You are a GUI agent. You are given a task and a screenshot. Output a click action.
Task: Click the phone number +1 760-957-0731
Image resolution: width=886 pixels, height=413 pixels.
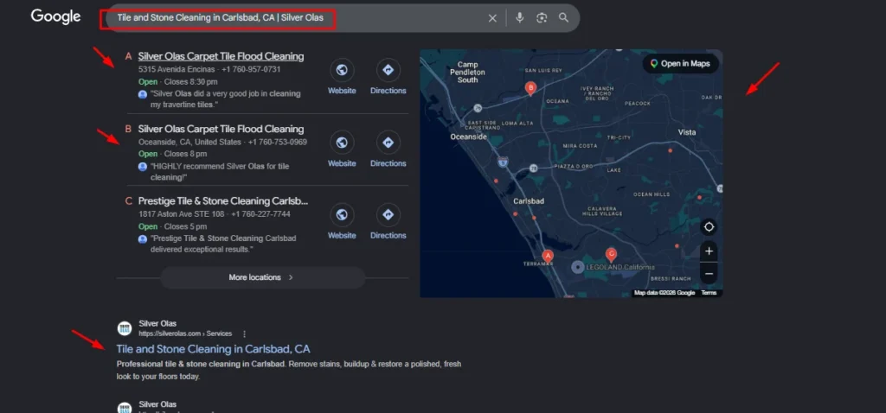tap(251, 69)
